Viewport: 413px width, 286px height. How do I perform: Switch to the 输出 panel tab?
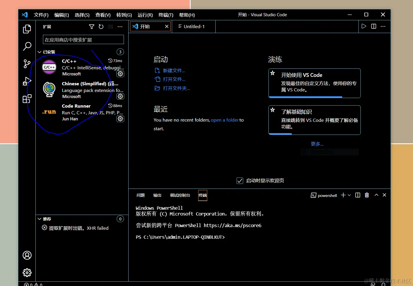(x=157, y=195)
